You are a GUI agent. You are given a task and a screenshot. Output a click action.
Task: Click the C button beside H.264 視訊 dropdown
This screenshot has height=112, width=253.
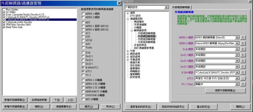click(243, 73)
